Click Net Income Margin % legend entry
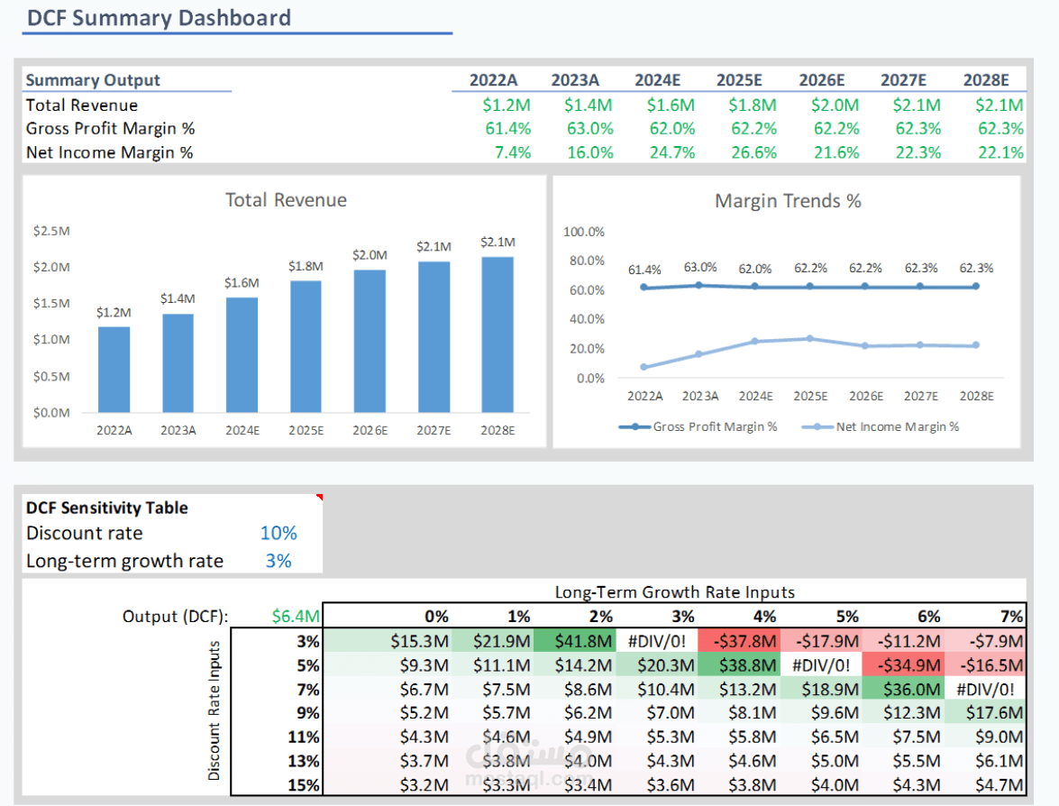 tap(880, 426)
